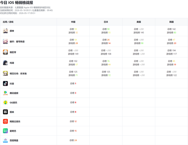Screen dimensions: 188x145
Task: Click the 抖音 app icon
Action: 5,83
